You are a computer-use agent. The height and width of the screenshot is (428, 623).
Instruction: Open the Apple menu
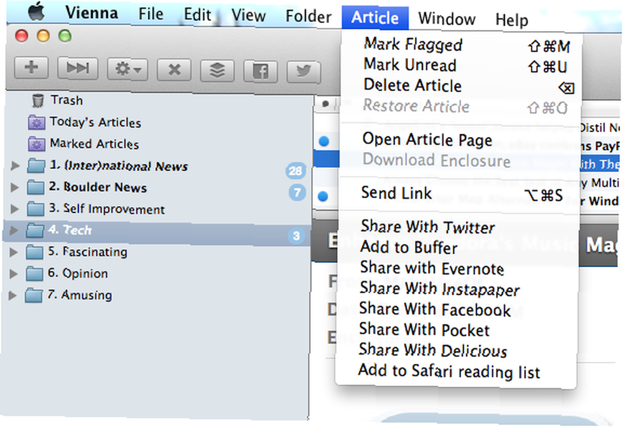click(37, 11)
